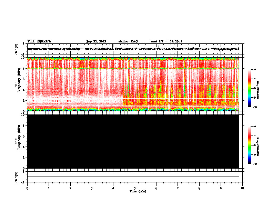
Task: Click time axis tick label "5"
Action: [x=135, y=188]
